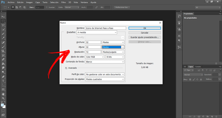Toggle the Suavizar checkbox
The height and width of the screenshot is (118, 222).
(x=47, y=7)
